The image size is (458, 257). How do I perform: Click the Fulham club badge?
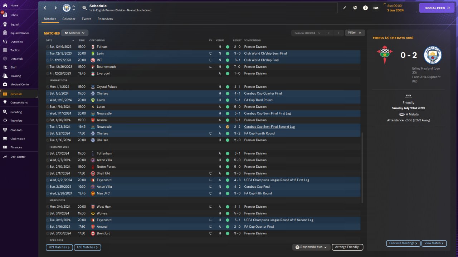(93, 47)
